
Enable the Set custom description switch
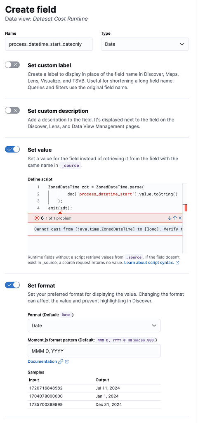[x=12, y=110]
